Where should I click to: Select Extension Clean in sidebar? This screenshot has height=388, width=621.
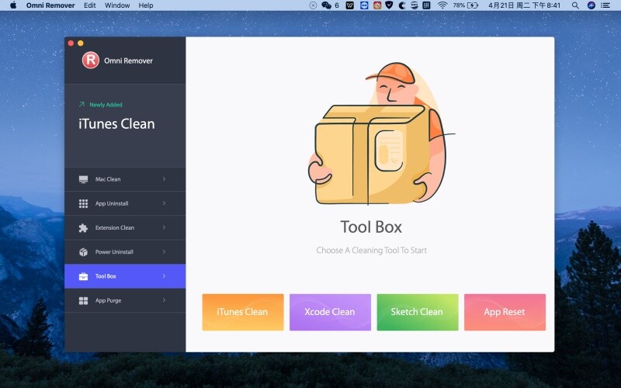(x=125, y=227)
